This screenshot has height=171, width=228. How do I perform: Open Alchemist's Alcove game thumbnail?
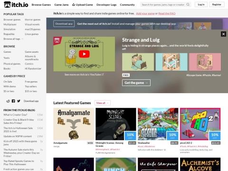click(x=200, y=164)
